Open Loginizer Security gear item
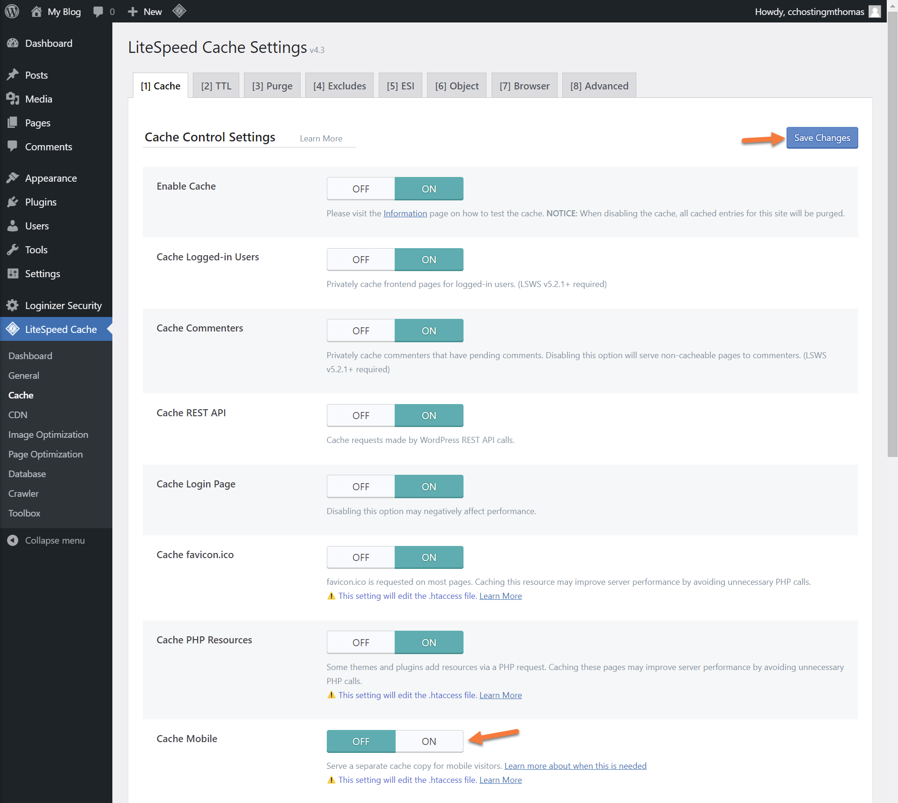The width and height of the screenshot is (898, 803). (63, 305)
